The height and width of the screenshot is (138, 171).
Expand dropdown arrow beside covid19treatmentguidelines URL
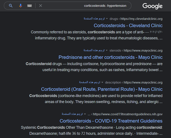(85, 114)
